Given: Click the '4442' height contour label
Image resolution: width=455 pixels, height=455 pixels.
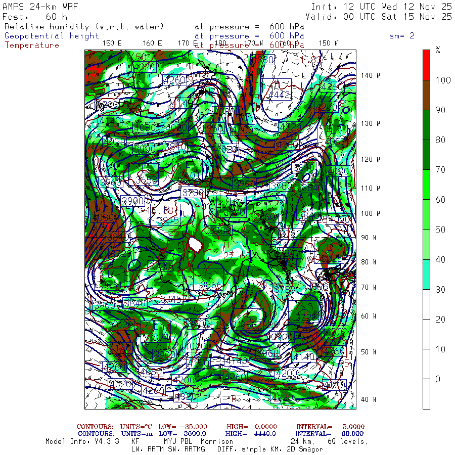Looking at the screenshot, I should coord(280,95).
